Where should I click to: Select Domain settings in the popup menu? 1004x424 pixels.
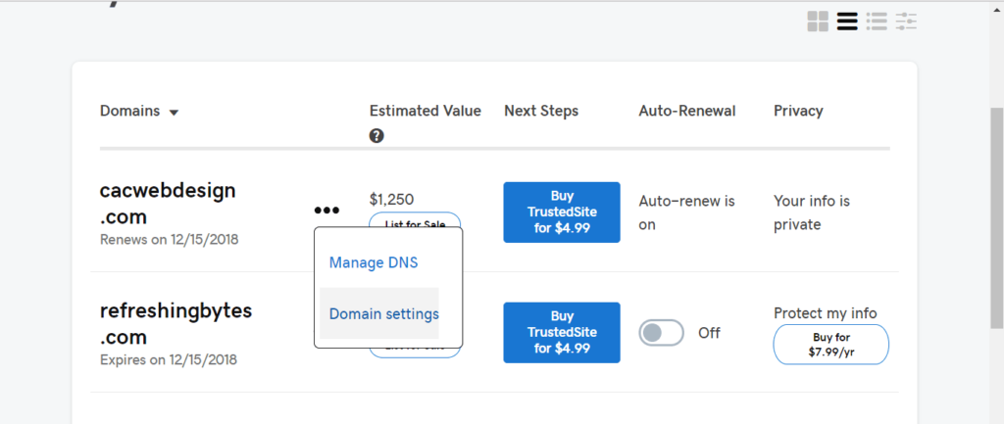[383, 313]
